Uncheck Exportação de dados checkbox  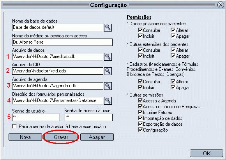(140, 124)
